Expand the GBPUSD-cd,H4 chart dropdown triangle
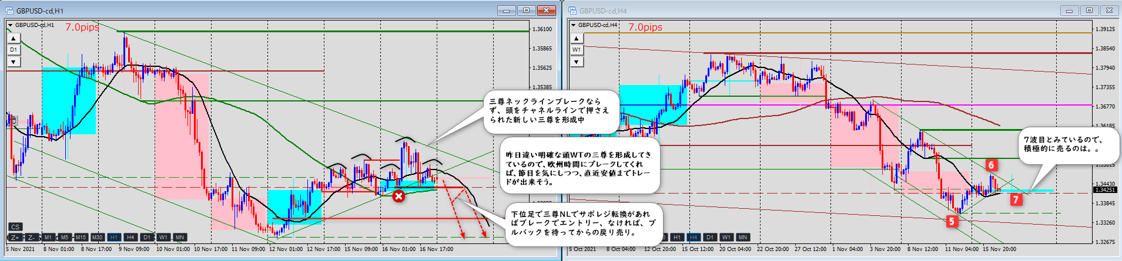This screenshot has width=1122, height=261. (x=574, y=25)
